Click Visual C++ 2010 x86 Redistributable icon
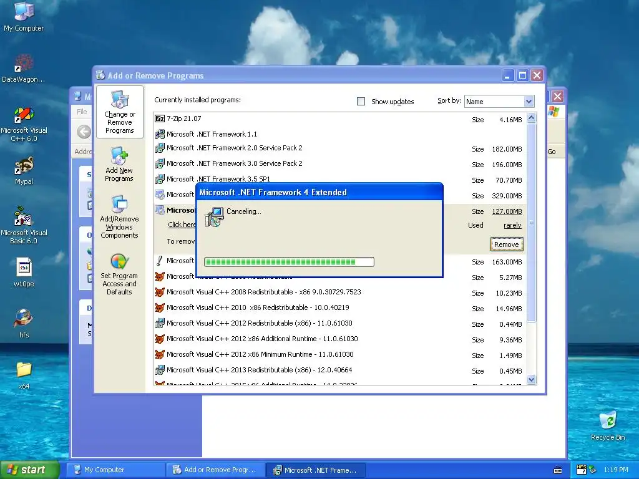Image resolution: width=639 pixels, height=479 pixels. coord(160,307)
